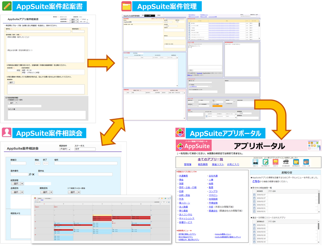Click the X clear icon next to 案件番号 search
The height and width of the screenshot is (246, 322).
pyautogui.click(x=33, y=174)
